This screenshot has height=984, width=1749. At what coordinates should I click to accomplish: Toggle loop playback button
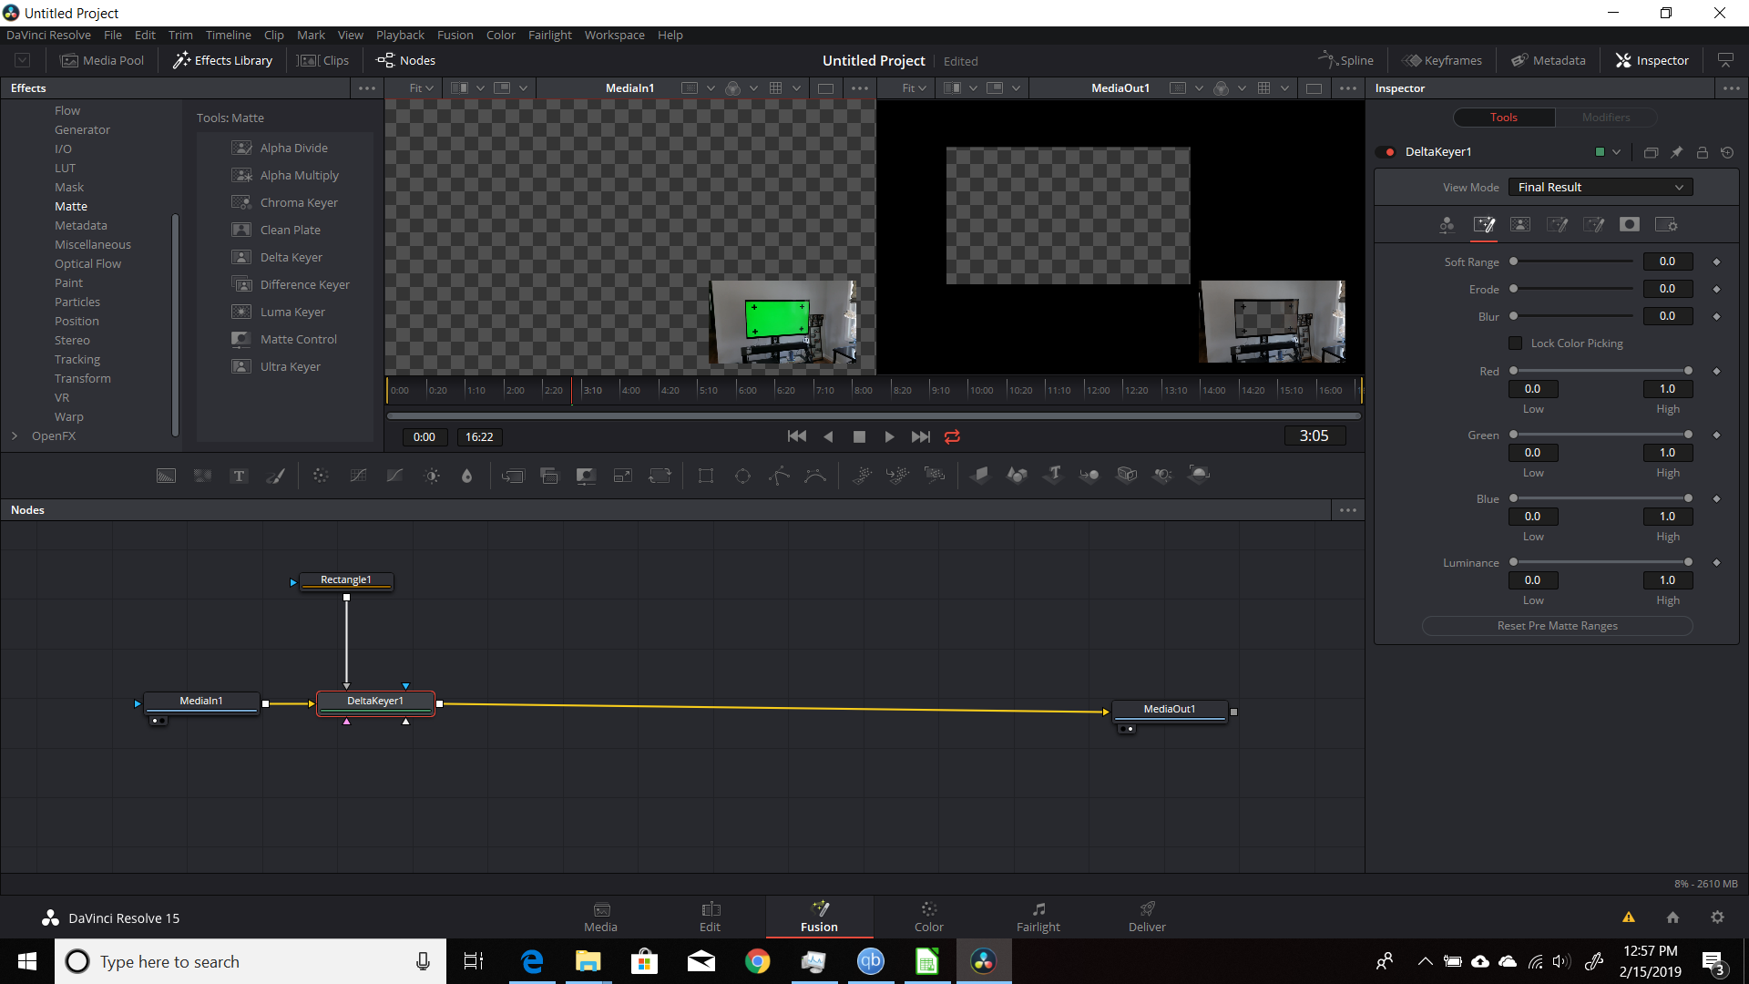[952, 436]
